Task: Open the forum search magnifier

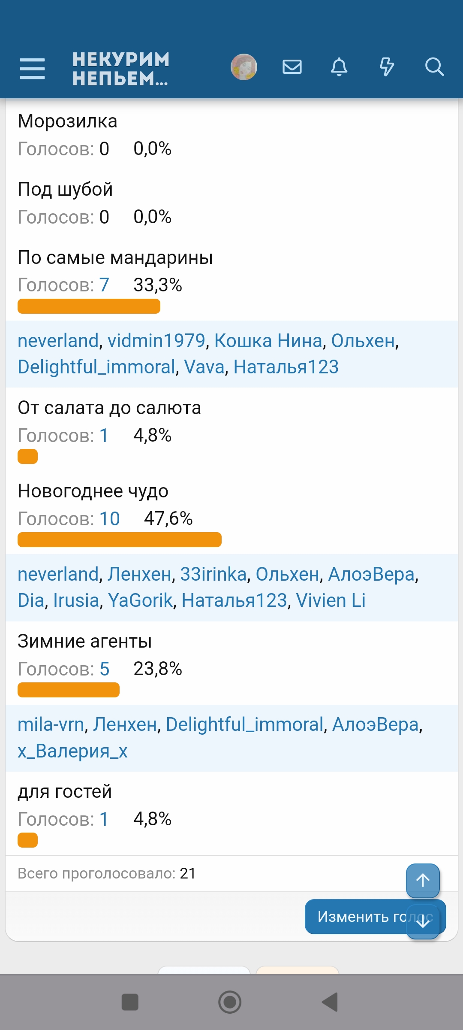Action: click(x=434, y=67)
